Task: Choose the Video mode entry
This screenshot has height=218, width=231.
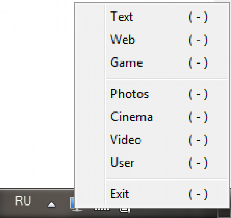Action: pos(126,140)
